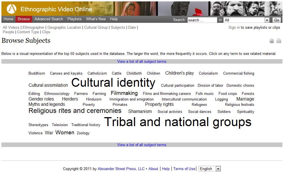Viewport: 285px width, 174px height.
Task: Select the Filmmaking subject term
Action: (x=124, y=93)
